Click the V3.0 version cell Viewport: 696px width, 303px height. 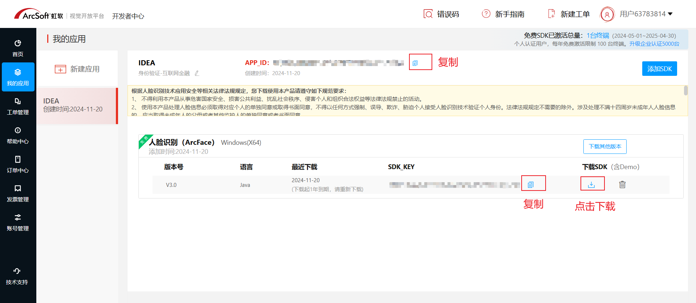tap(171, 185)
